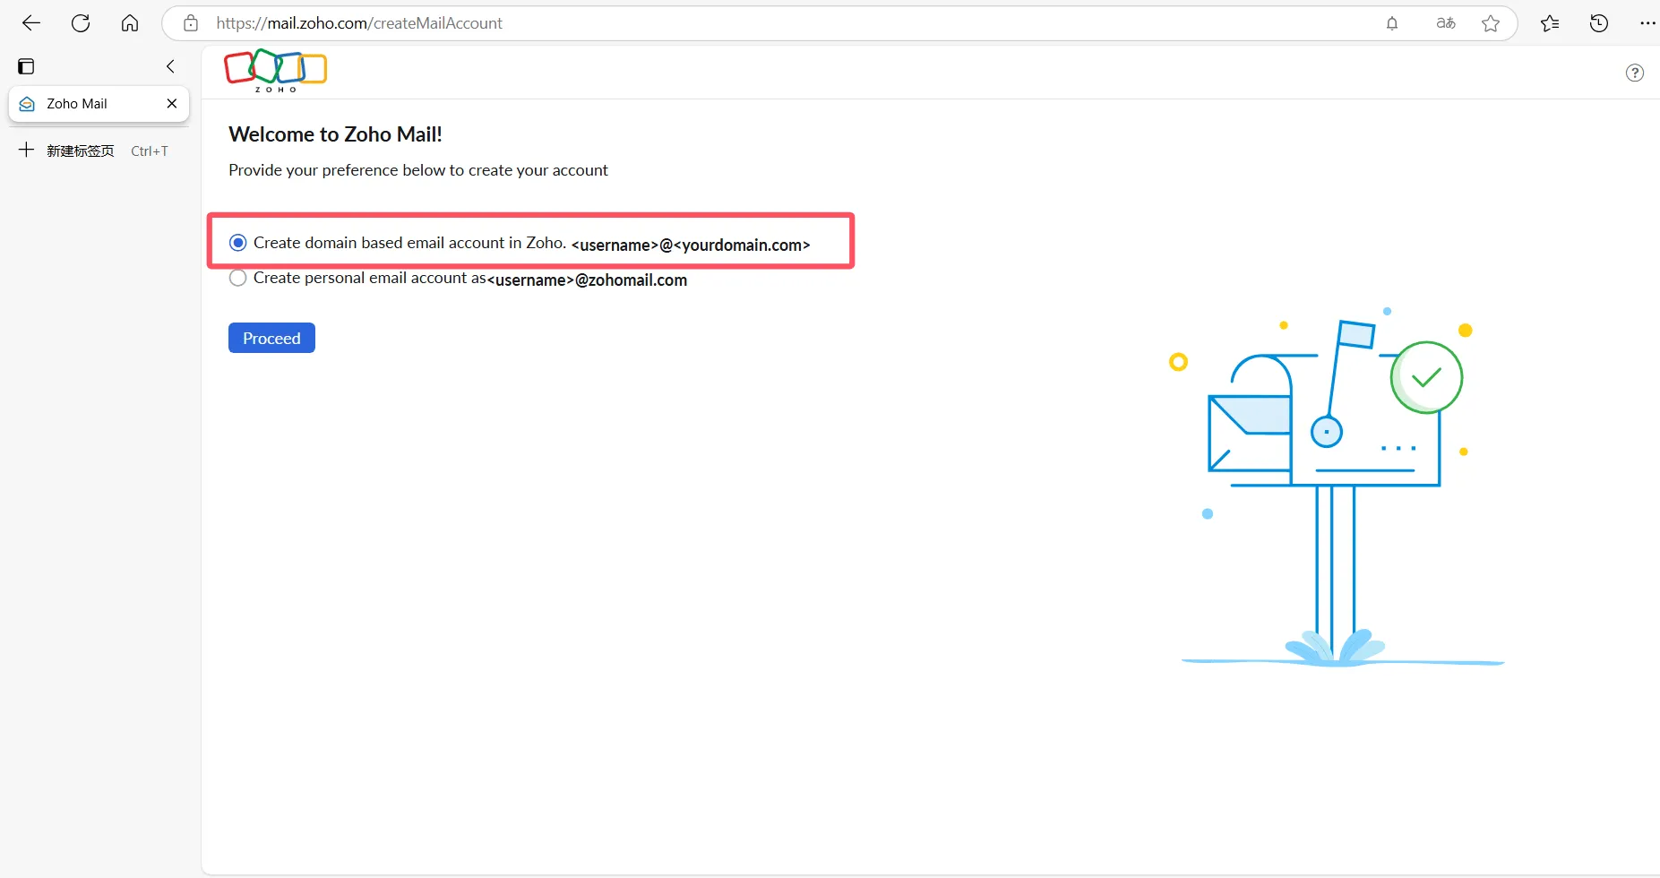Toggle the tab actions panel icon

[26, 66]
